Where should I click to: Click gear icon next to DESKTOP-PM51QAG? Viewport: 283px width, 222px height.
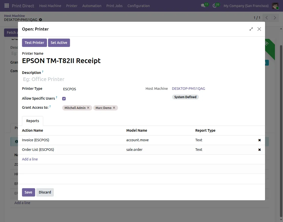pyautogui.click(x=41, y=20)
